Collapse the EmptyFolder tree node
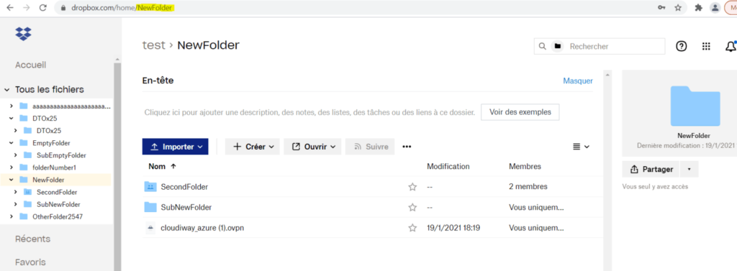The image size is (737, 271). (12, 143)
